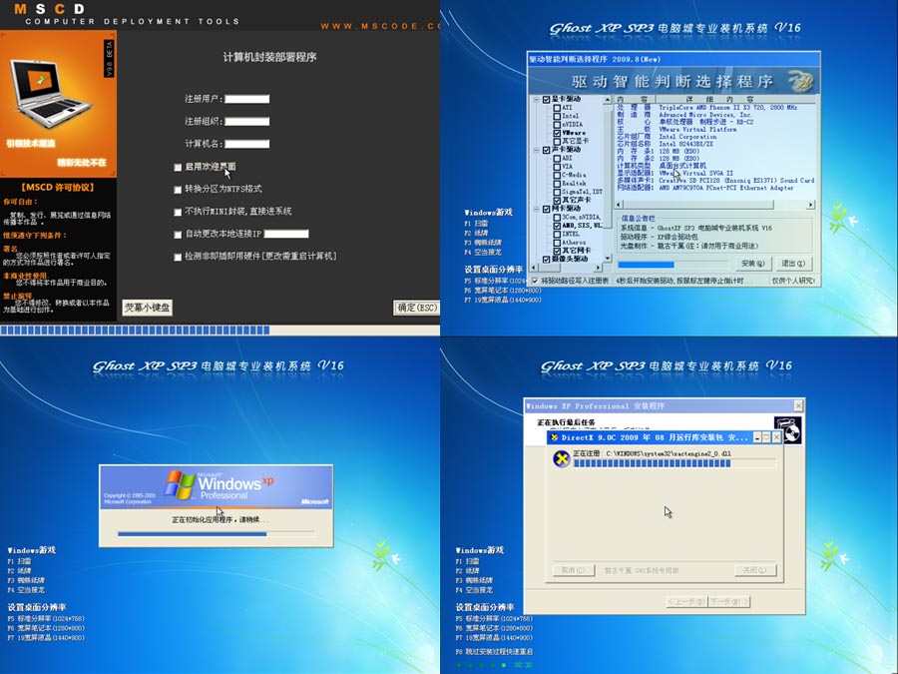The height and width of the screenshot is (674, 898).
Task: Check 转换分区为NTFS格式 option
Action: (x=178, y=189)
